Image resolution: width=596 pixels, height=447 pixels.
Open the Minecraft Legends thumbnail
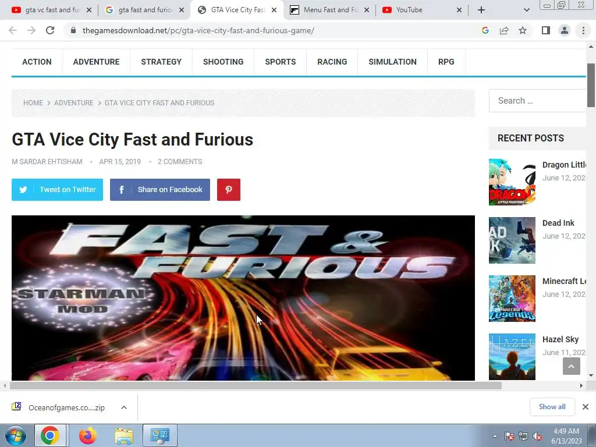click(512, 299)
